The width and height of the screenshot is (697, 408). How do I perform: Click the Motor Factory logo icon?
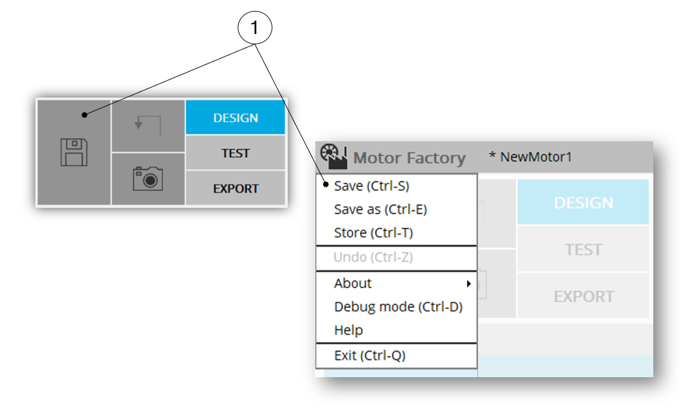(x=333, y=156)
